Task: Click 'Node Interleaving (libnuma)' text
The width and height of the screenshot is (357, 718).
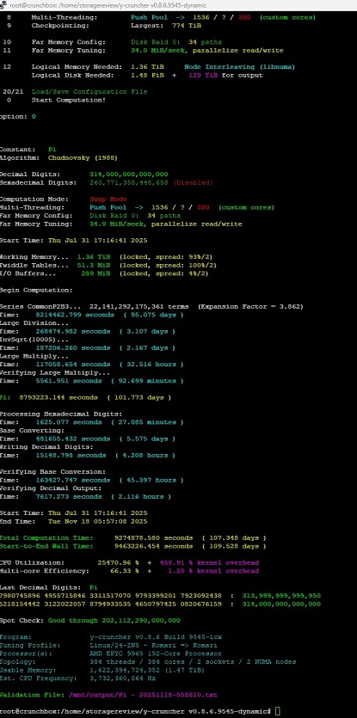Action: [240, 67]
